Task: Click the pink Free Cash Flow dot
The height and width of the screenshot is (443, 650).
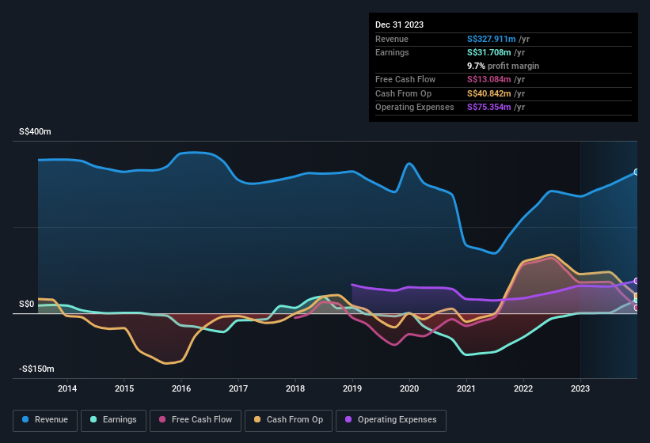Action: 162,420
